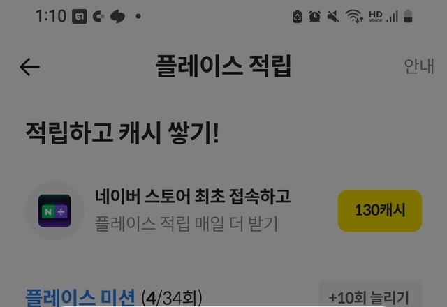Tap the 적립하고 캐시 쌓기! heading

122,133
